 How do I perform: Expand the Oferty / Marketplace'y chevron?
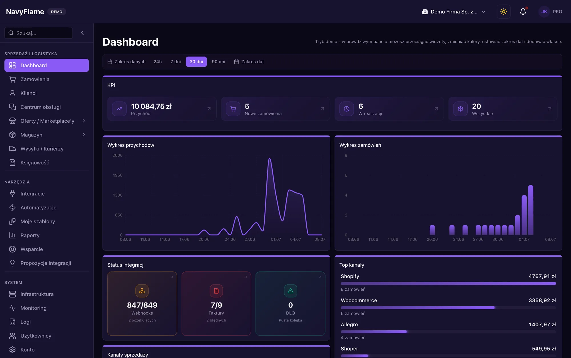(x=84, y=121)
